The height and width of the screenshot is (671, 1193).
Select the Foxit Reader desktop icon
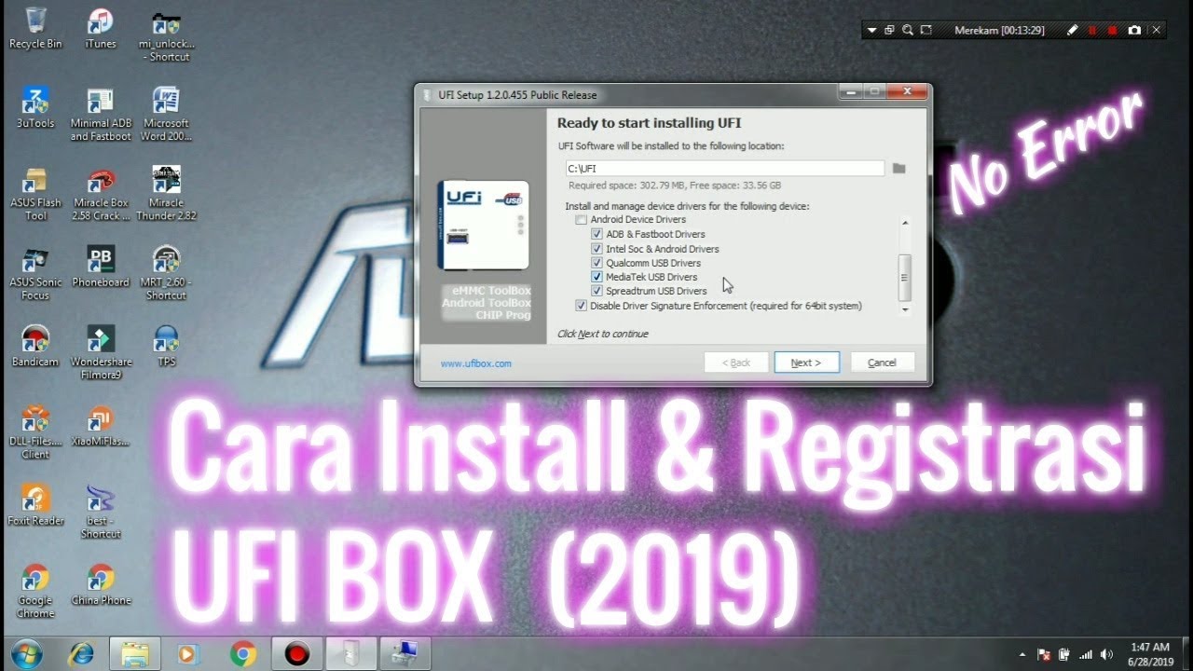coord(35,504)
